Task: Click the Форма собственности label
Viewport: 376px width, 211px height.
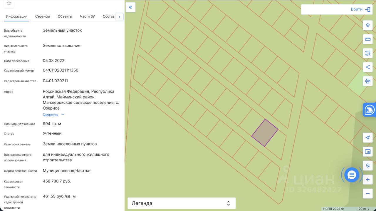Action: 20,171
